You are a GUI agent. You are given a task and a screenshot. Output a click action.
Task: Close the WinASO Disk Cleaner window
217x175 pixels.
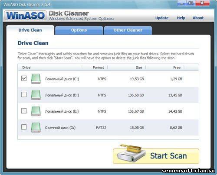(x=202, y=3)
